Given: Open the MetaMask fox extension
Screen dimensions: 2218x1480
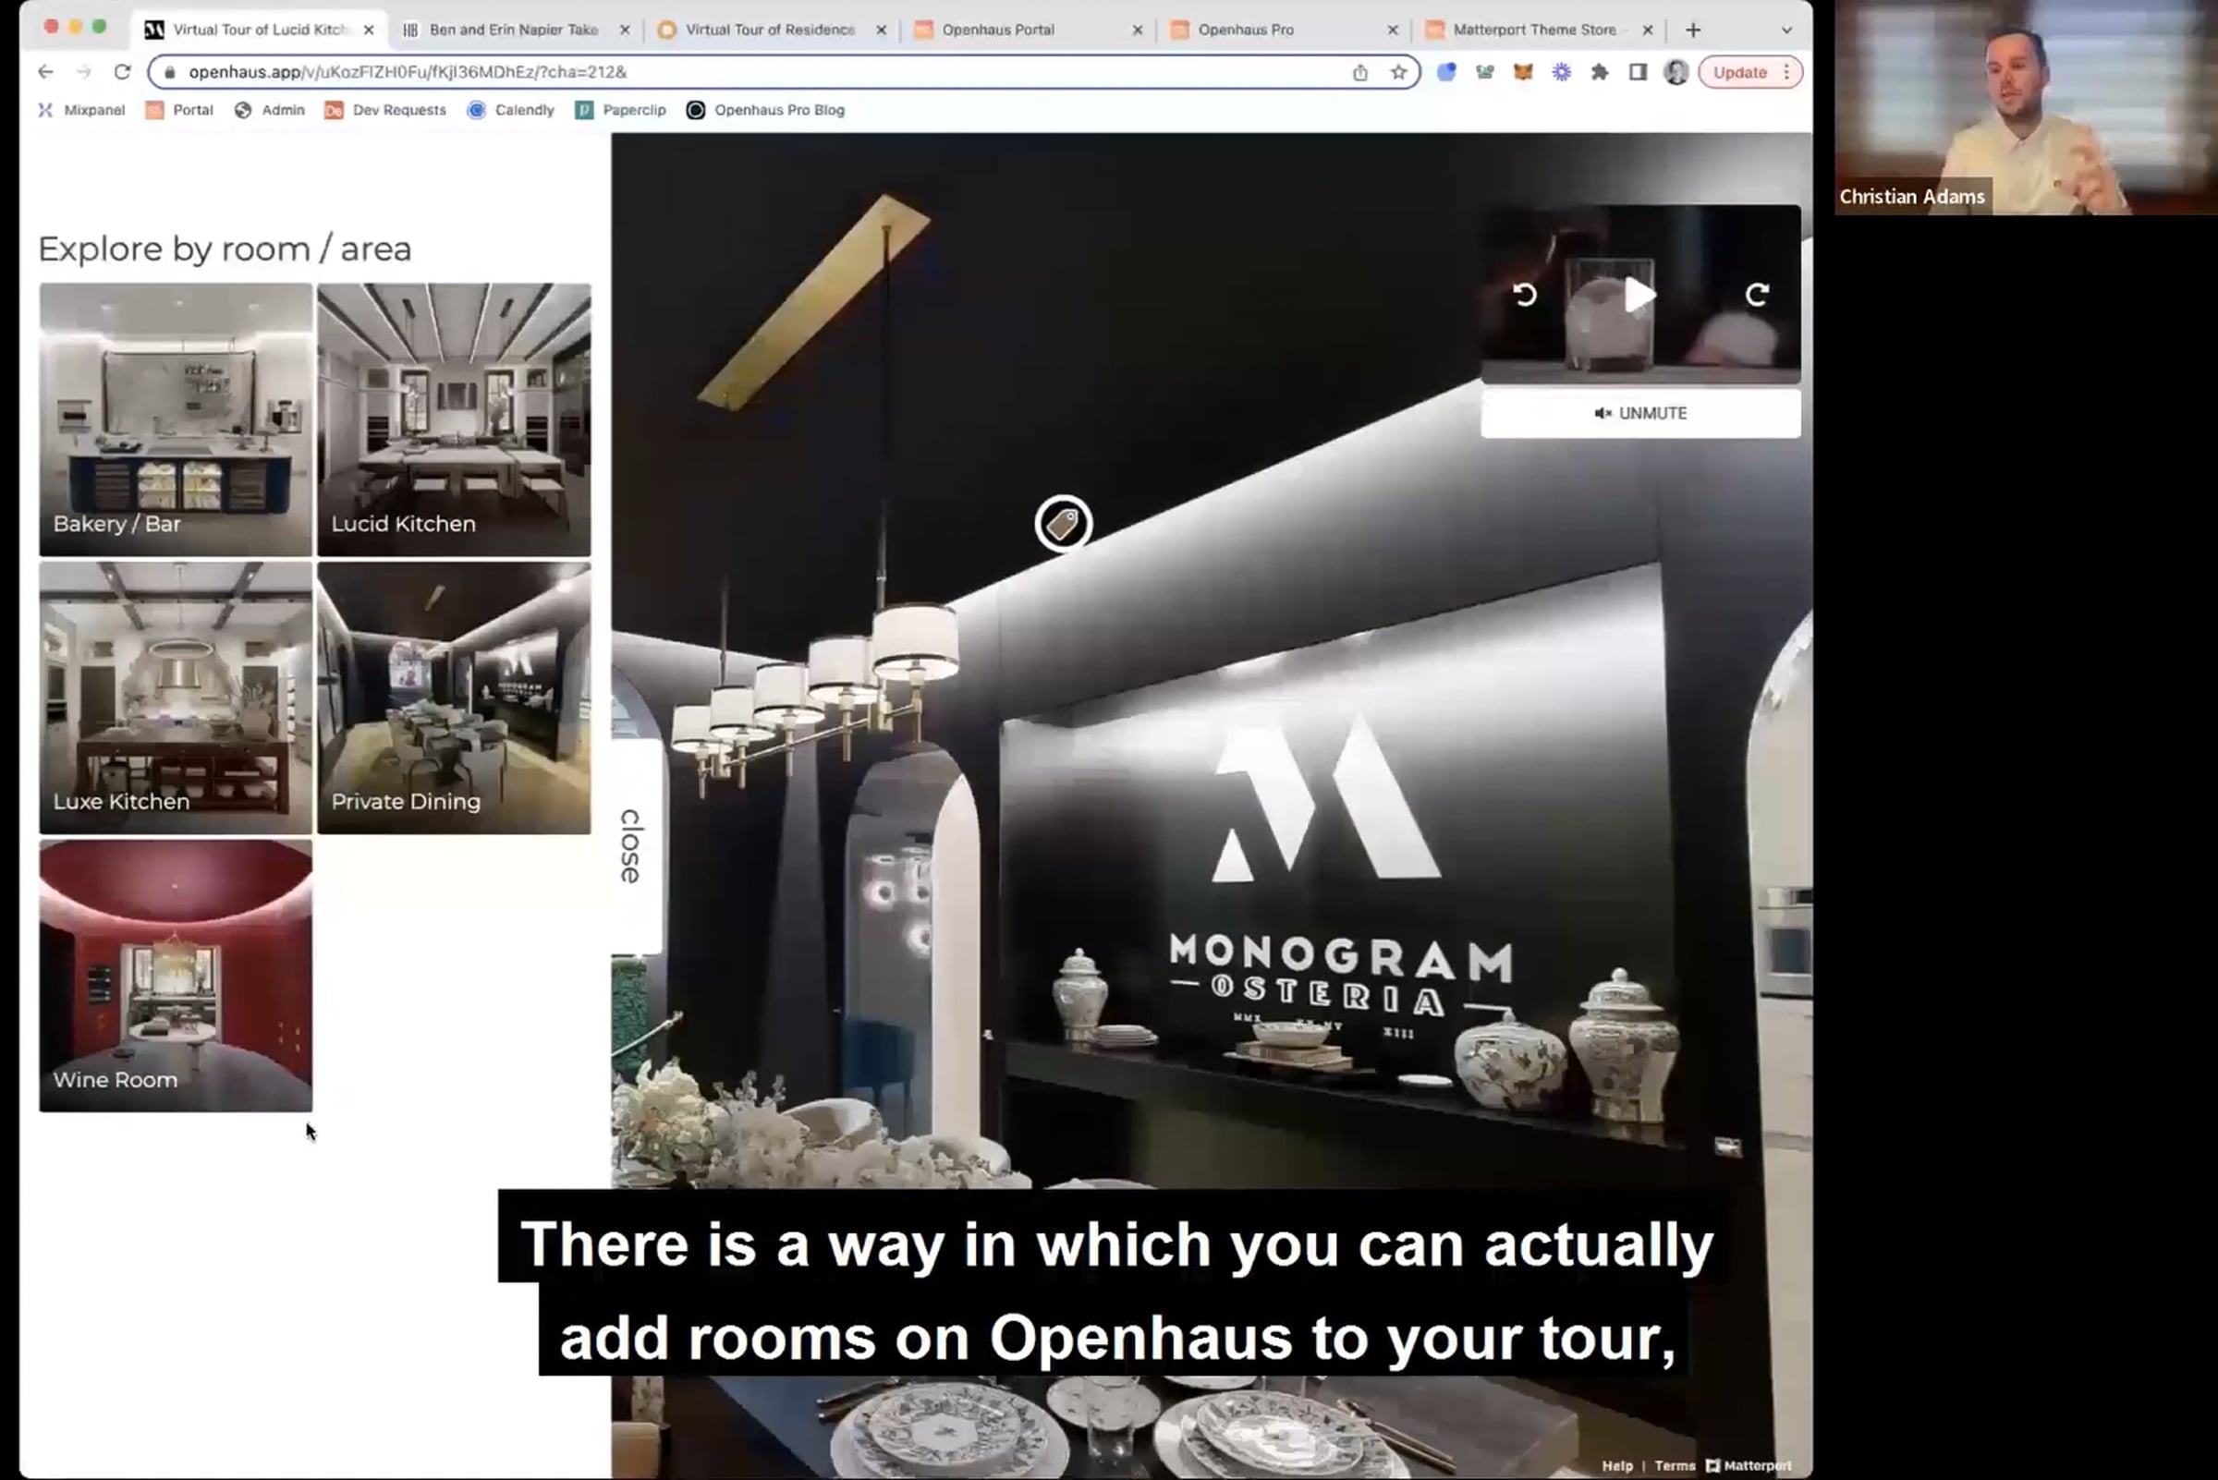Looking at the screenshot, I should click(x=1522, y=73).
